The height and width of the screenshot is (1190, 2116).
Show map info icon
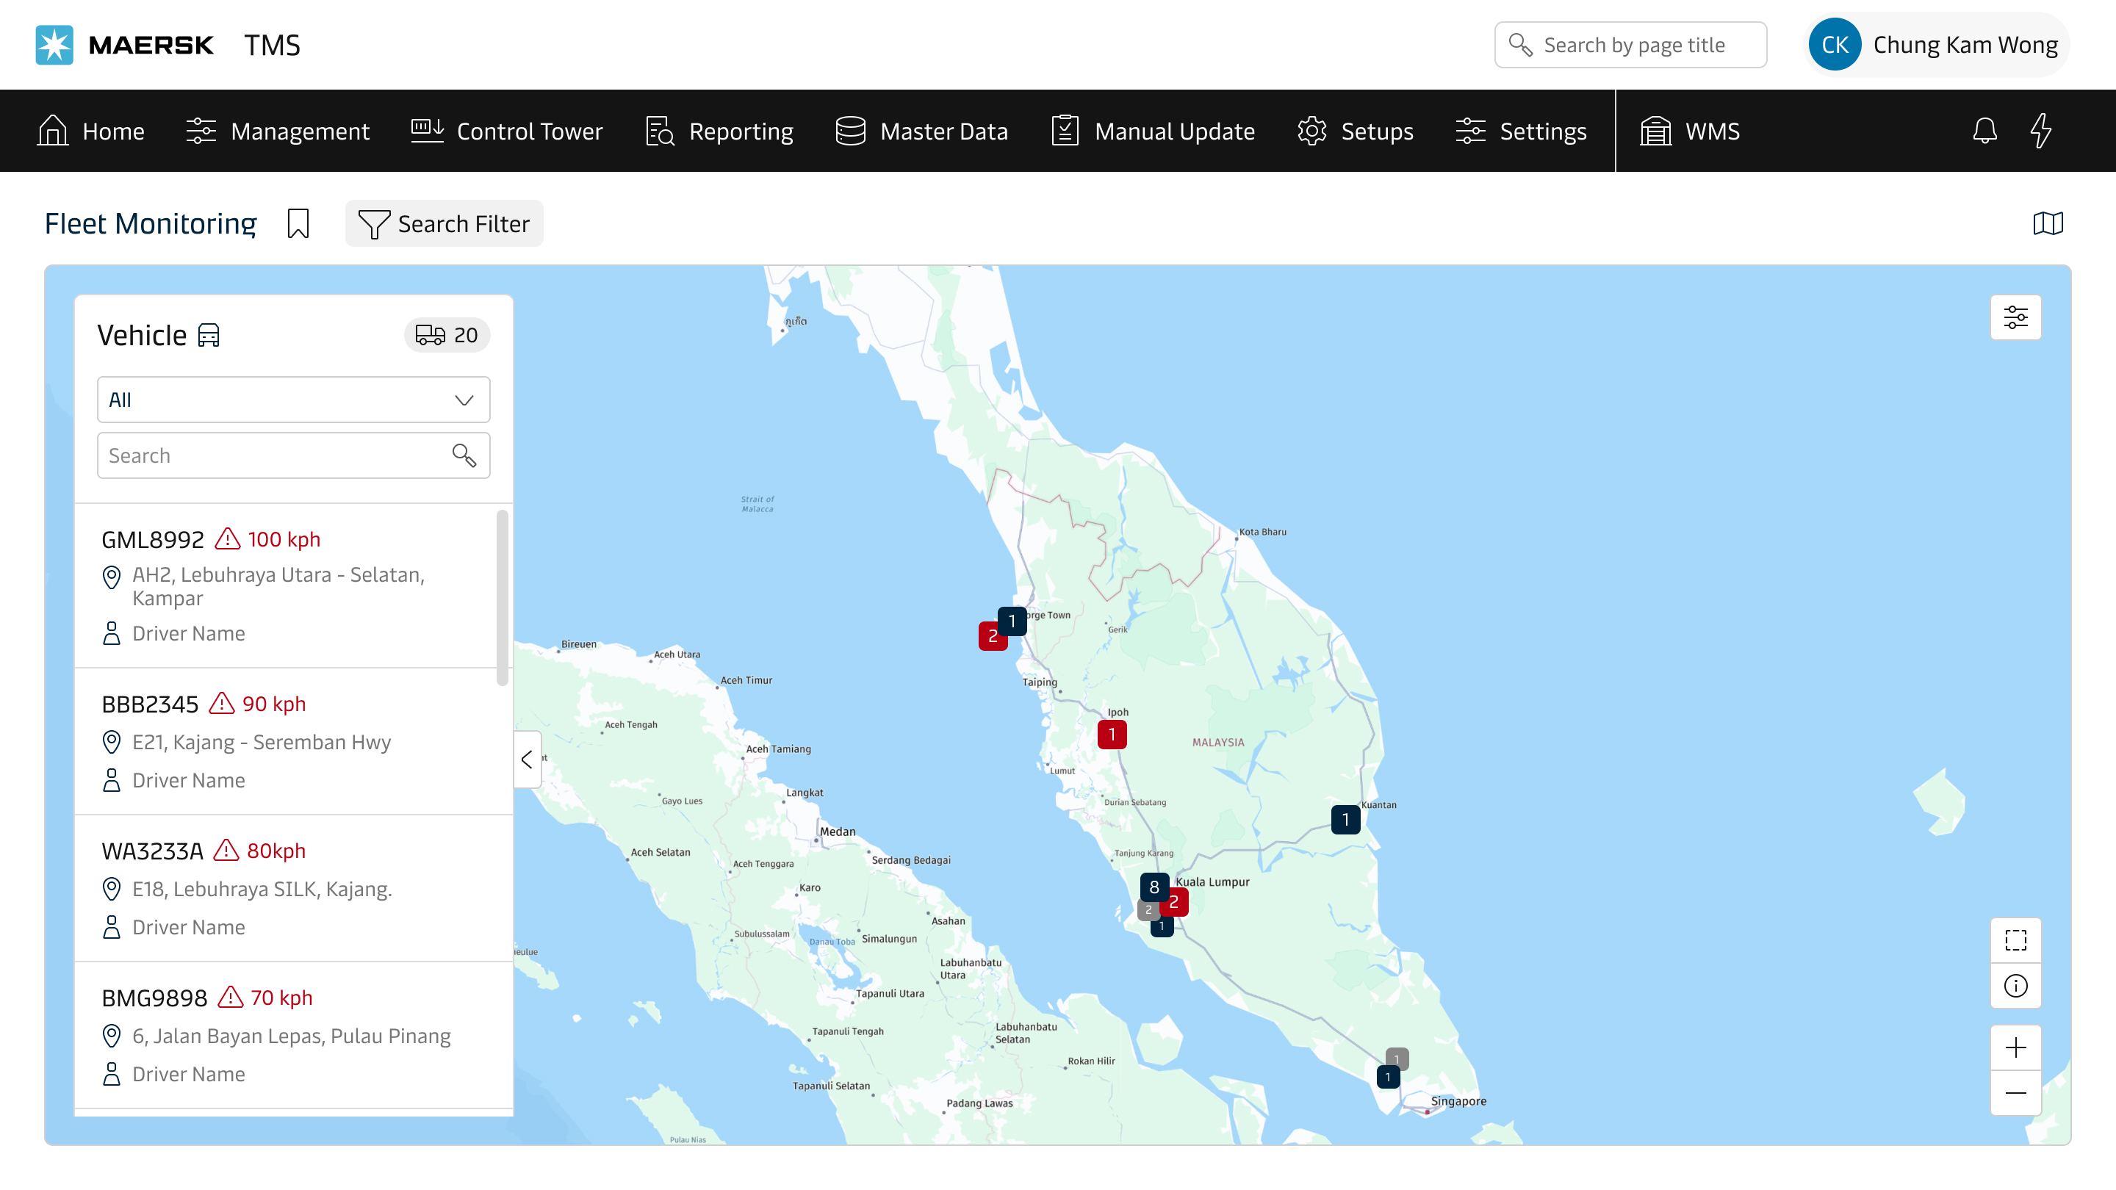coord(2015,986)
